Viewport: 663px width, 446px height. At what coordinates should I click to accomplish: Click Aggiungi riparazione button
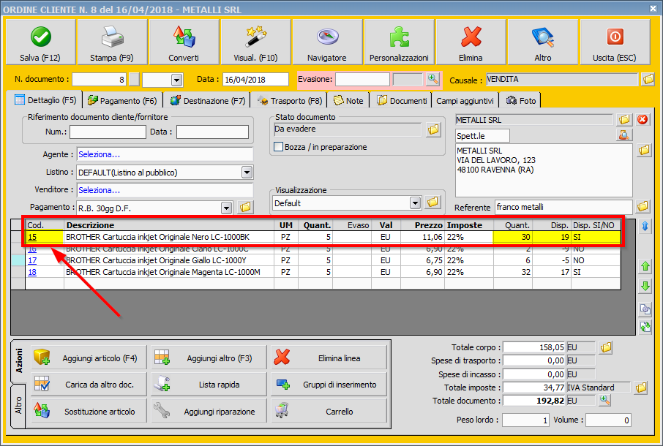click(x=209, y=411)
